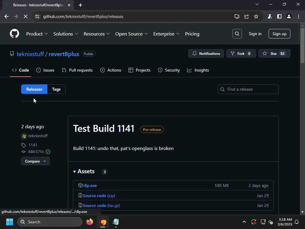The height and width of the screenshot is (229, 305).
Task: Click the verified commit check icon
Action: pos(48,152)
